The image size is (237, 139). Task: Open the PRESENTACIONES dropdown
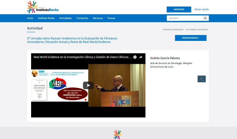[190, 38]
